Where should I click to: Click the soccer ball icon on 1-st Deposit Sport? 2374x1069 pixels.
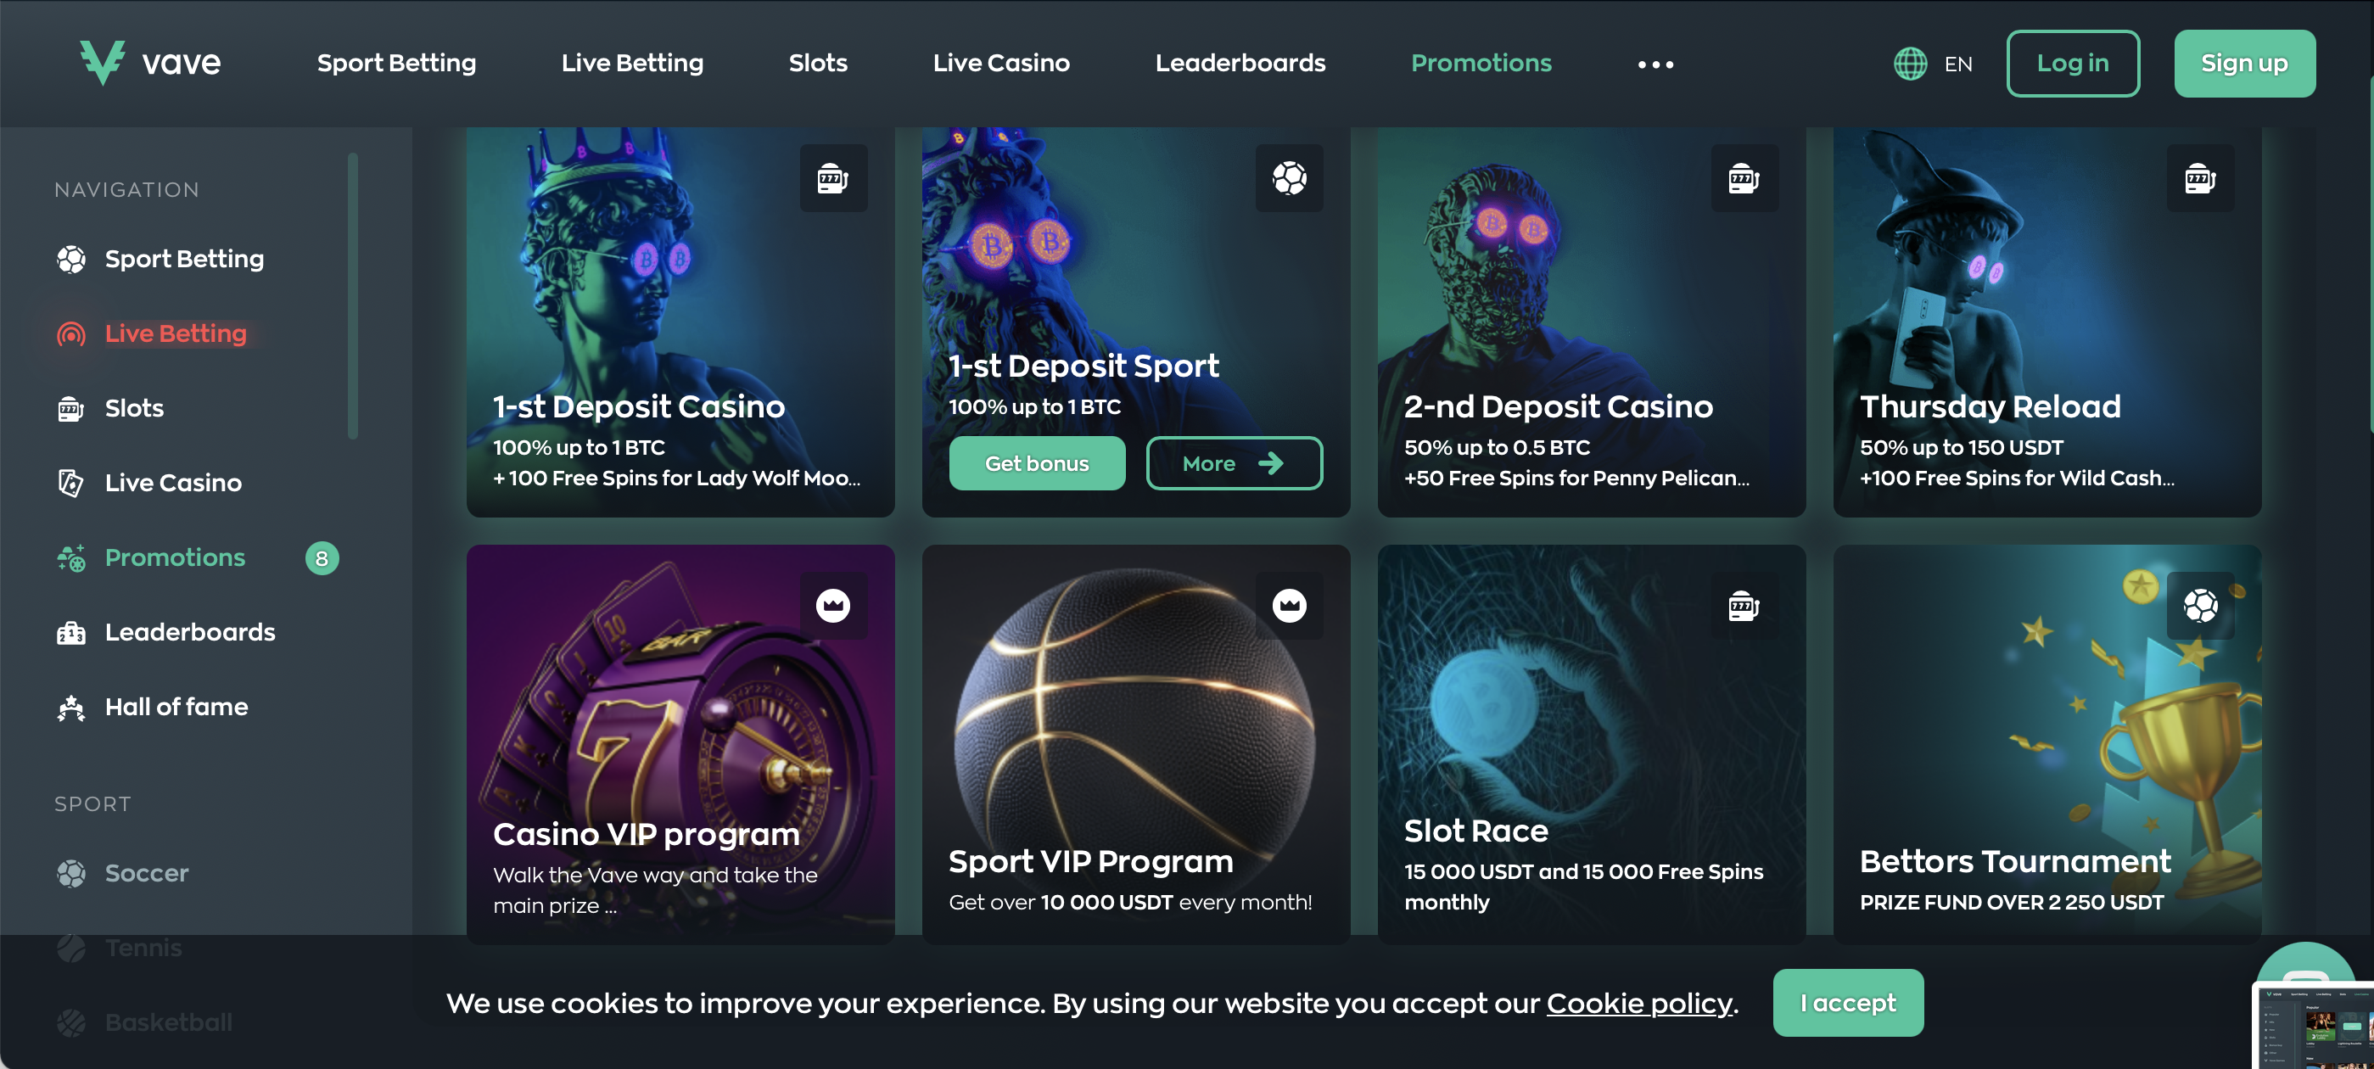pos(1290,178)
